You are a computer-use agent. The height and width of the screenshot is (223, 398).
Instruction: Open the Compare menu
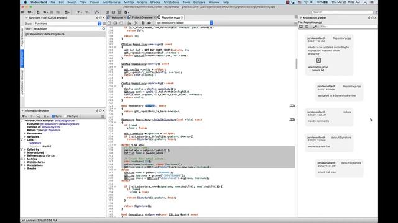(199, 2)
